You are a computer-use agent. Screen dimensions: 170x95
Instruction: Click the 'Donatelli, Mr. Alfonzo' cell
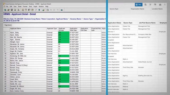click(28, 86)
